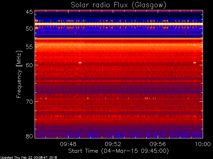This screenshot has width=213, height=159.
Task: Click the 'Solar radio Flux (Glasgow)' title
Action: tap(118, 5)
